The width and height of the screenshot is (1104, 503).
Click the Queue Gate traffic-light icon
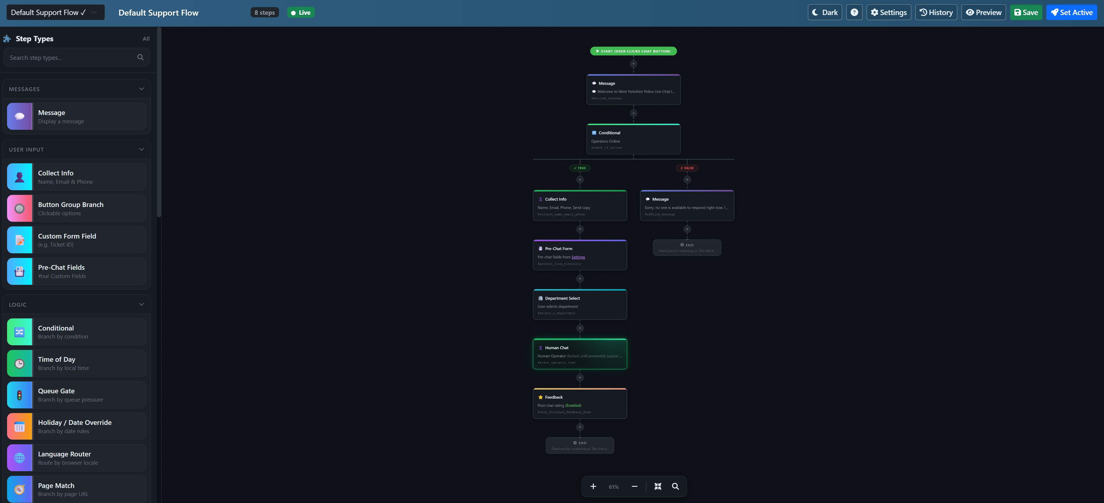tap(19, 394)
